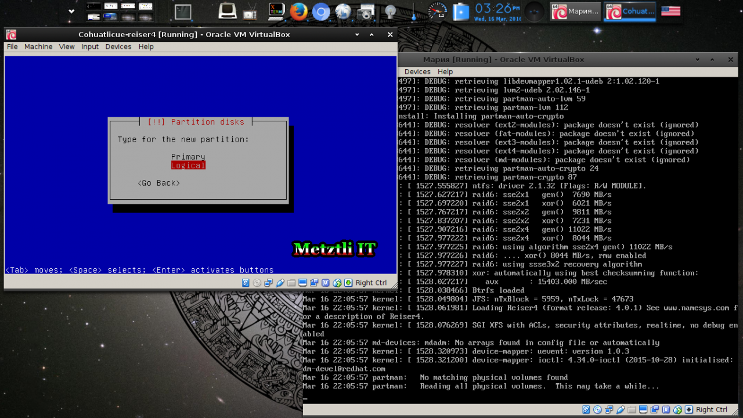Click the old computer icon in top panel
This screenshot has height=418, width=743.
coord(227,11)
